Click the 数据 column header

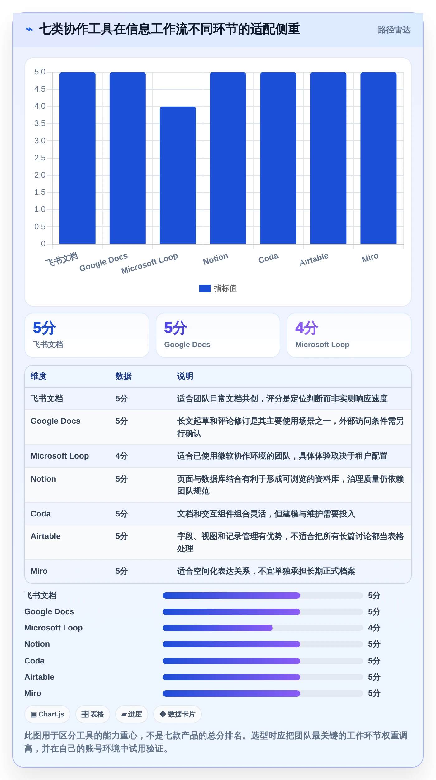pos(124,376)
